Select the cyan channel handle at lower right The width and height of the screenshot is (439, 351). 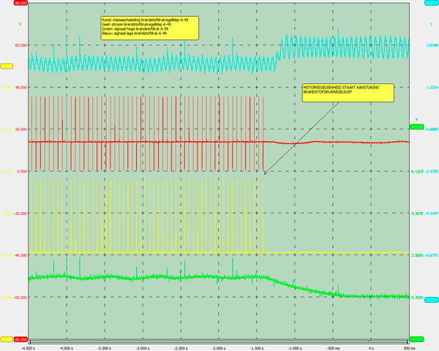pyautogui.click(x=431, y=300)
